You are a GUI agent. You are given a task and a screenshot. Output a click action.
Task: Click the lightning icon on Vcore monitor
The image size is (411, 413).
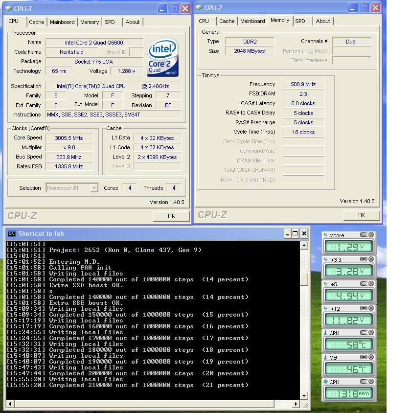325,235
